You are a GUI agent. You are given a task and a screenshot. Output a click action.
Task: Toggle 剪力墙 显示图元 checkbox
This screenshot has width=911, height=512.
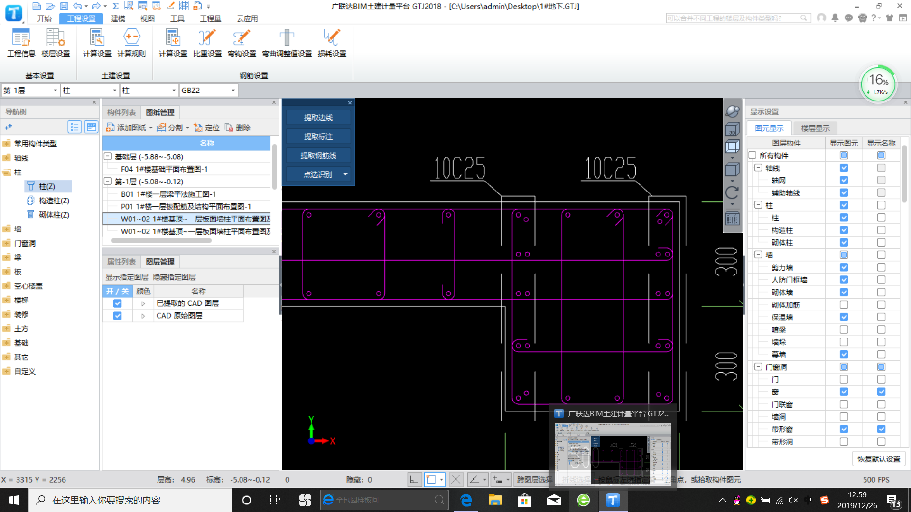tap(844, 267)
